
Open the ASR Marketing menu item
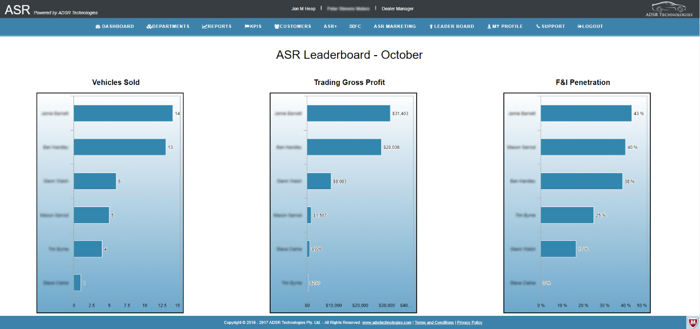click(x=394, y=26)
